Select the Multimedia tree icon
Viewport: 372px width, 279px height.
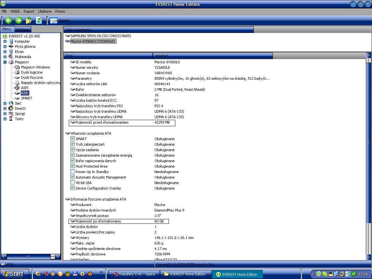pyautogui.click(x=11, y=57)
